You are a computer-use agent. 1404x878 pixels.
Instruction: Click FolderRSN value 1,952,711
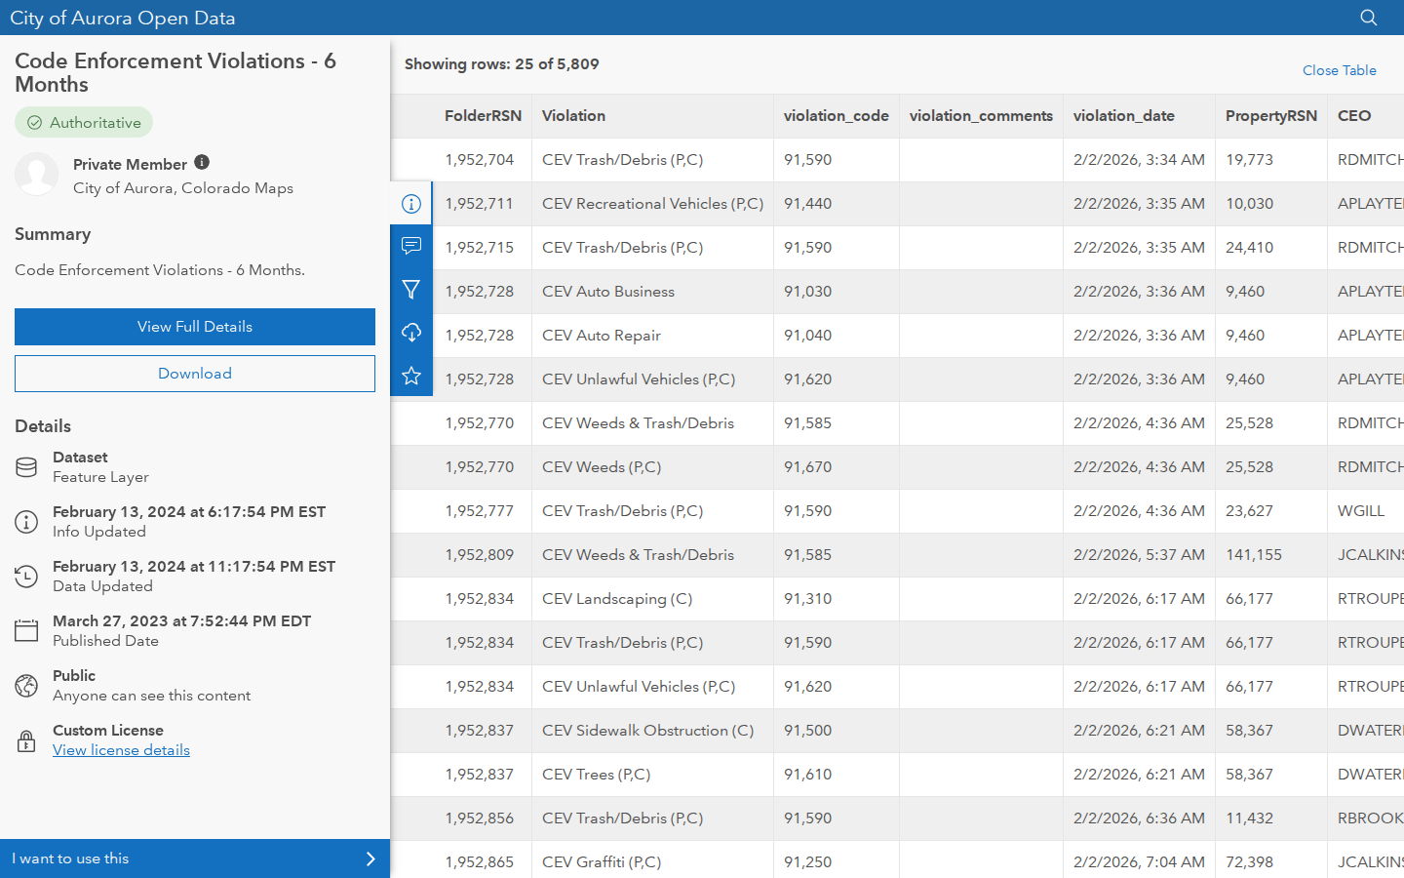point(479,204)
